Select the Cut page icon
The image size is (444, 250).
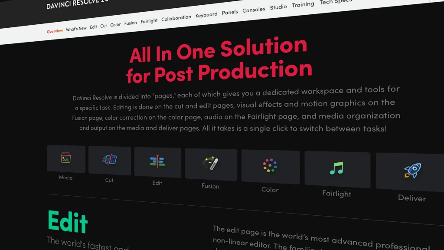[110, 160]
